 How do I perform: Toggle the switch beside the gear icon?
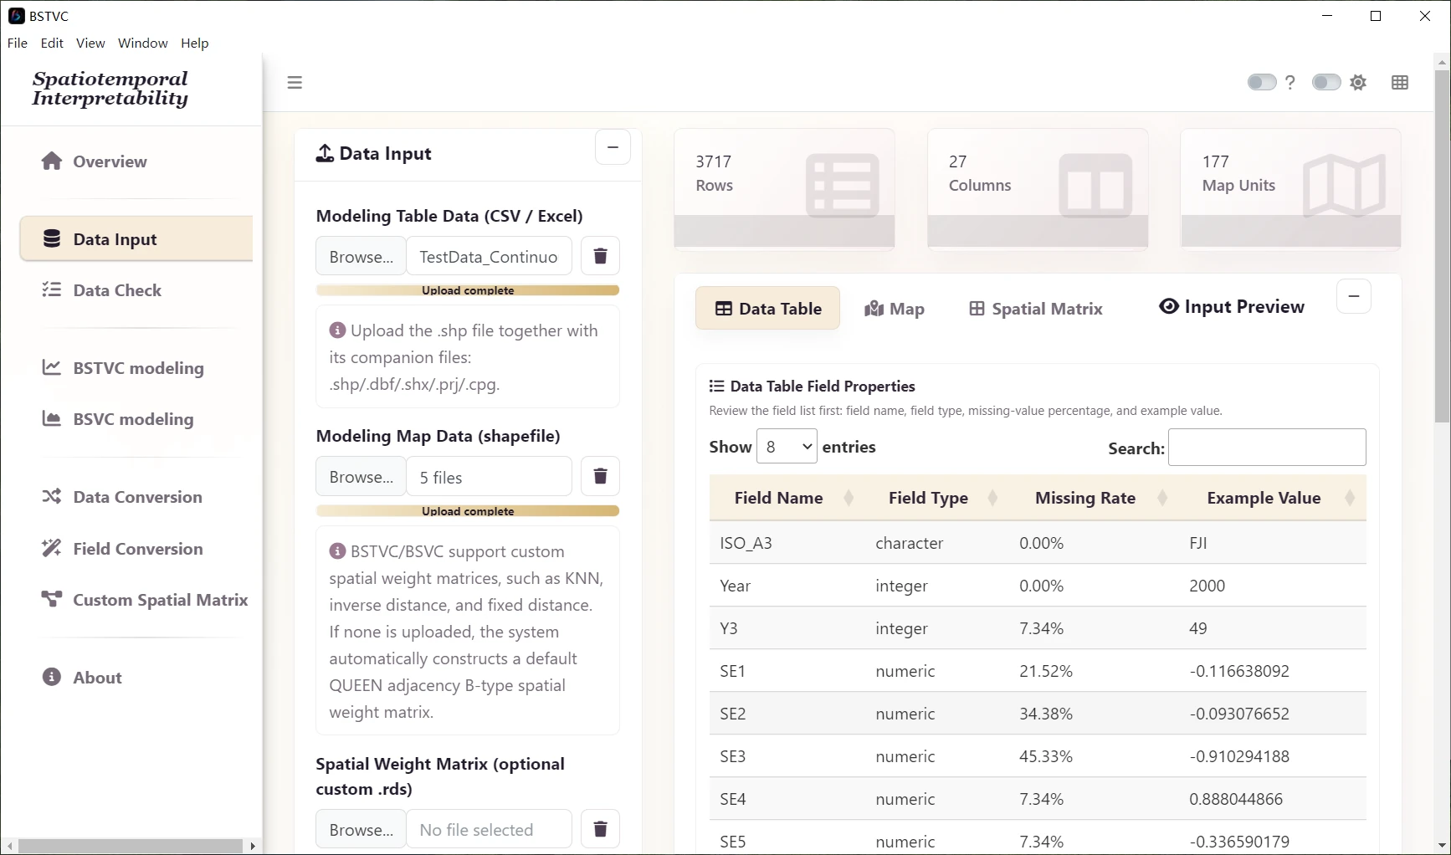[x=1326, y=83]
